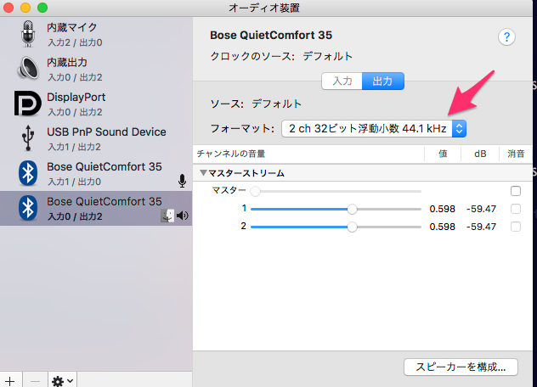The height and width of the screenshot is (387, 537).
Task: Click the マスター volume slider
Action: pos(336,191)
